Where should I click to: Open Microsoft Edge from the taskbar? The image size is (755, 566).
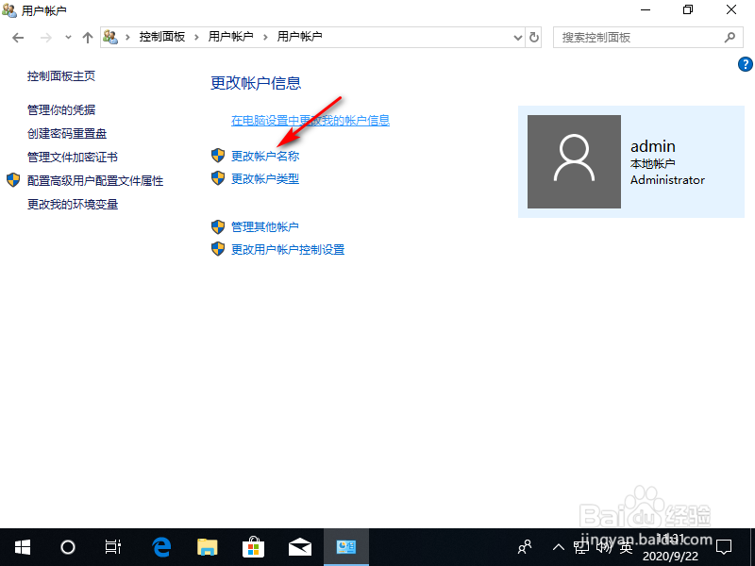click(160, 547)
